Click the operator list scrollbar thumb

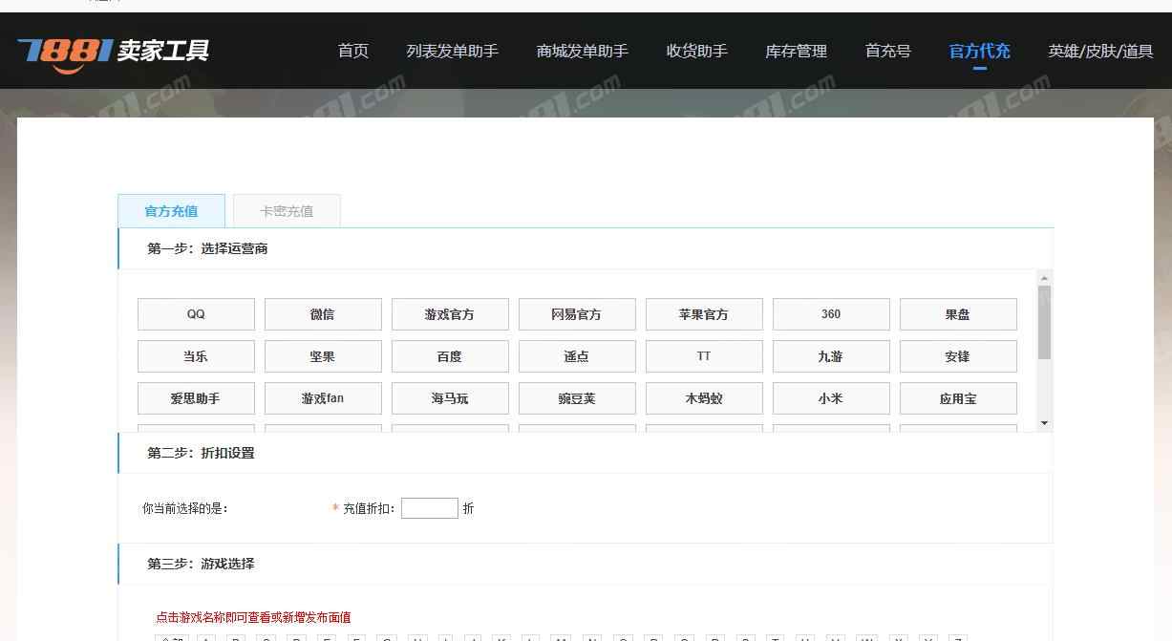pos(1044,322)
